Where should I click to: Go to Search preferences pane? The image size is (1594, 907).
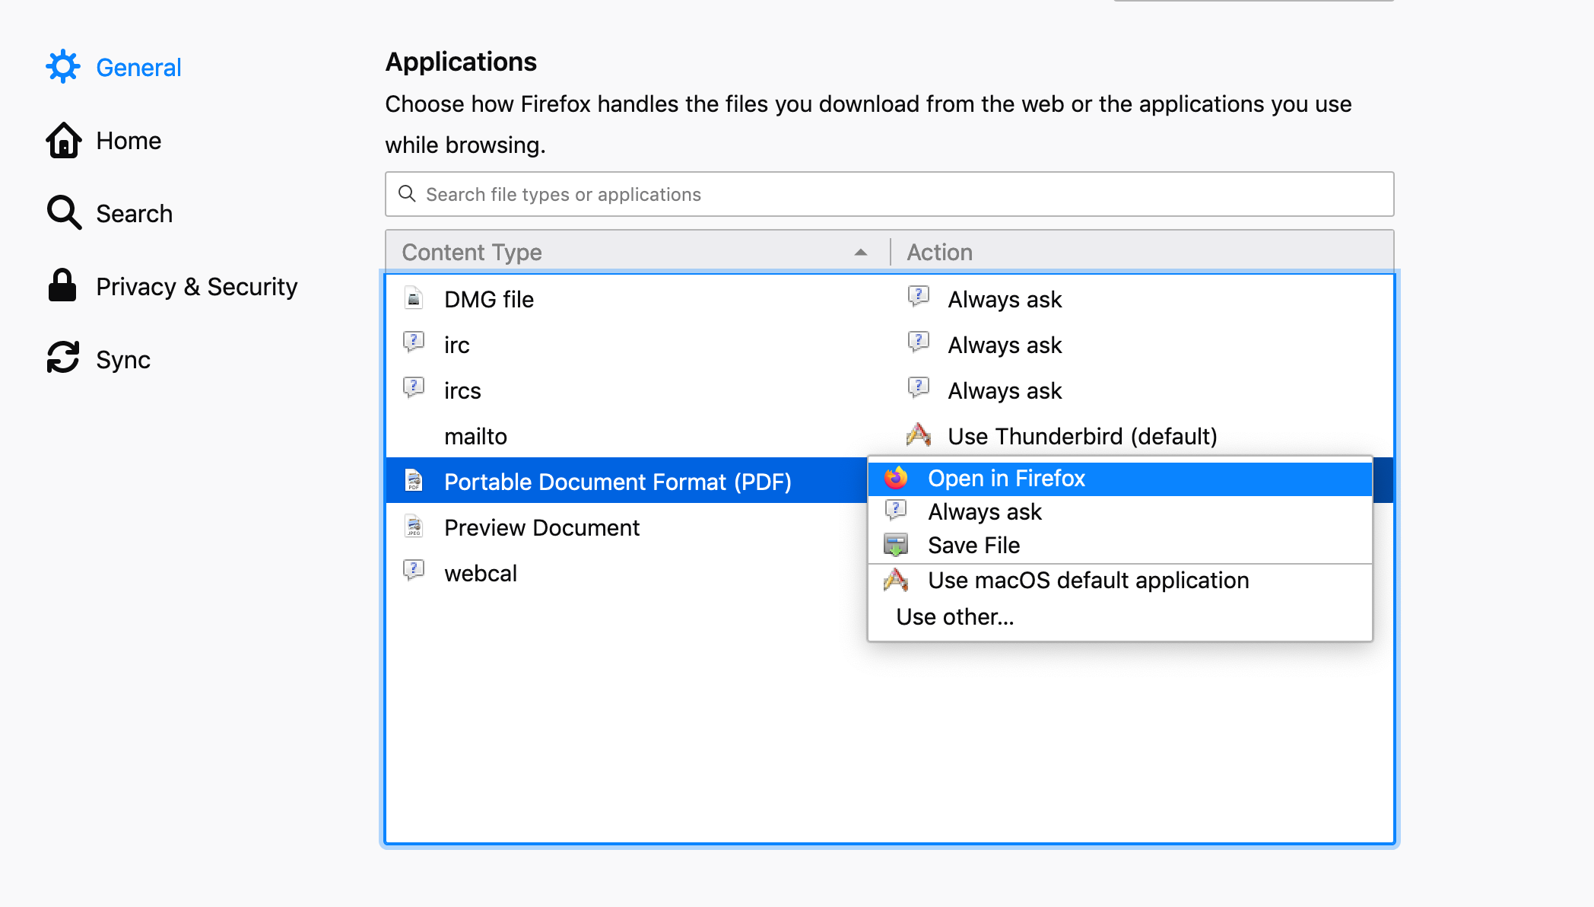110,213
